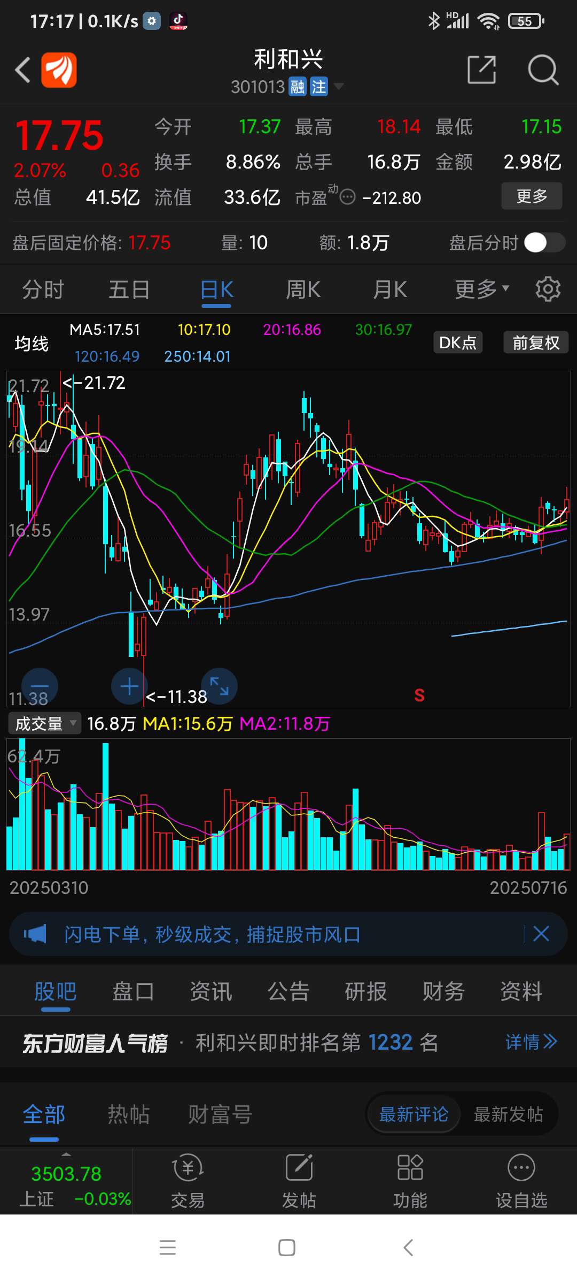Viewport: 577px width, 1284px height.
Task: Tap the 注 registration badge
Action: (319, 87)
